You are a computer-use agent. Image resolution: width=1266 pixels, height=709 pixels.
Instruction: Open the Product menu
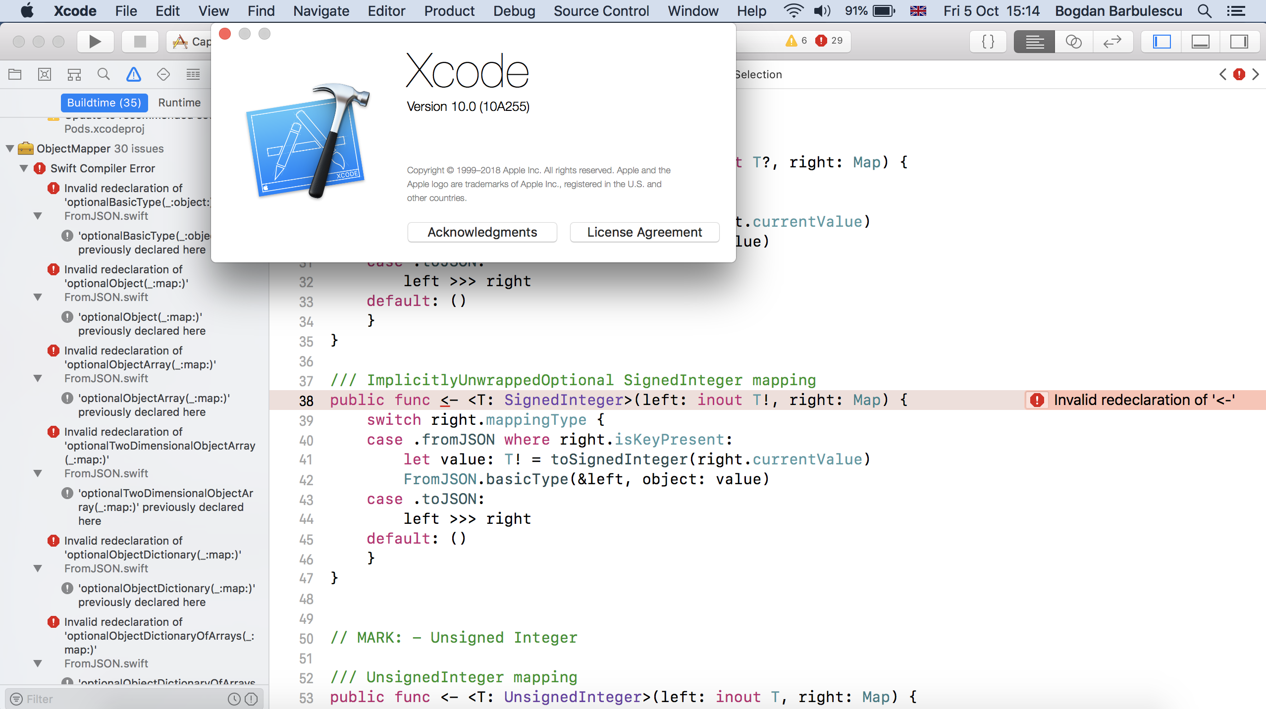click(449, 11)
